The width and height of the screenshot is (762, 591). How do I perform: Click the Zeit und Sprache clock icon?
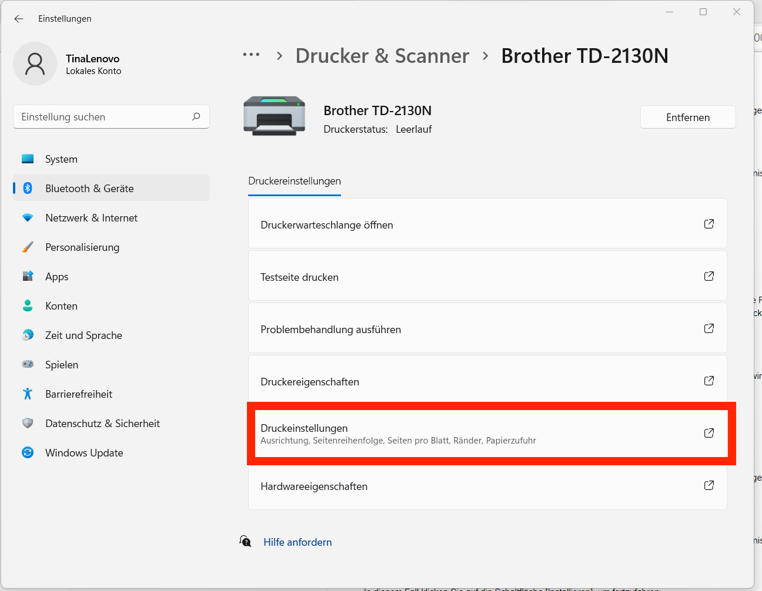[x=28, y=335]
